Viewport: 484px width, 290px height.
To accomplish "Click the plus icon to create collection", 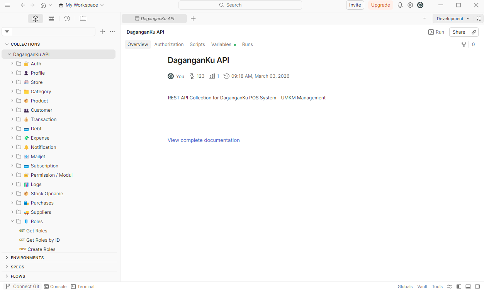I will (102, 32).
